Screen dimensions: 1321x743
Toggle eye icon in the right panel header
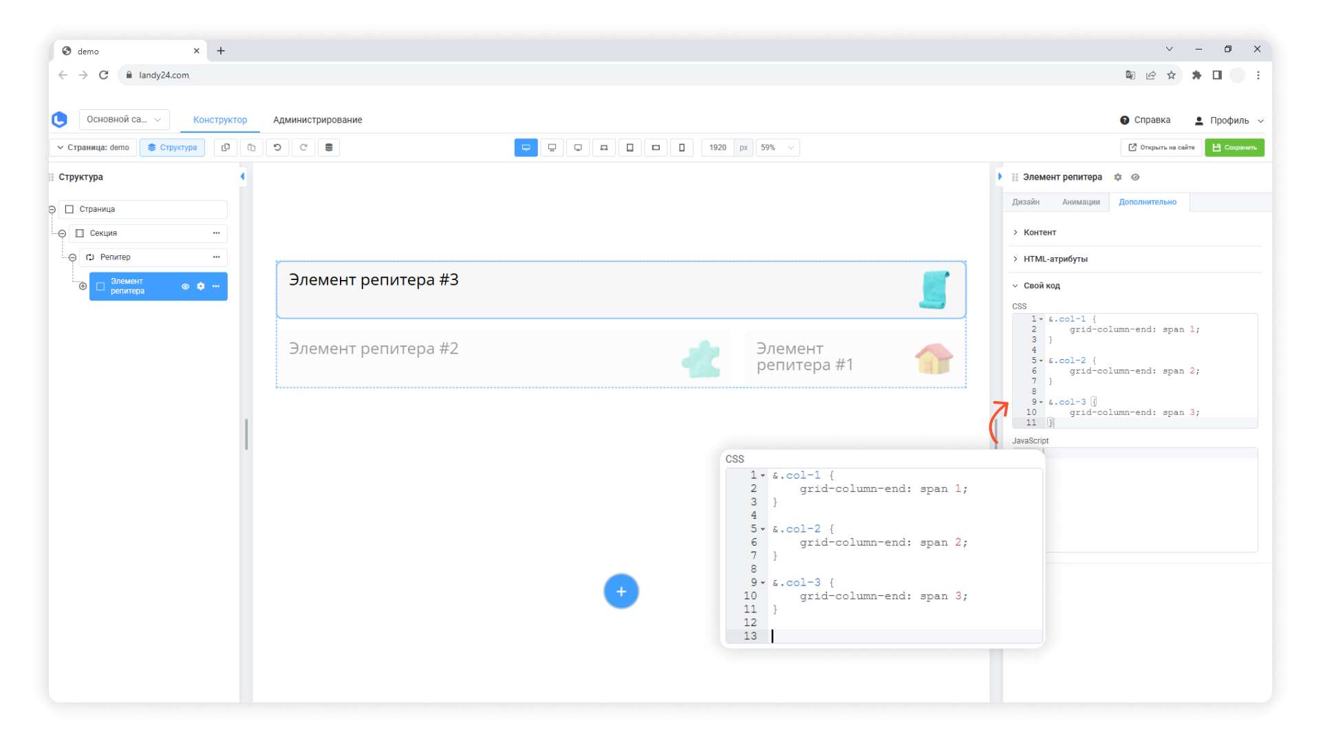pos(1135,177)
